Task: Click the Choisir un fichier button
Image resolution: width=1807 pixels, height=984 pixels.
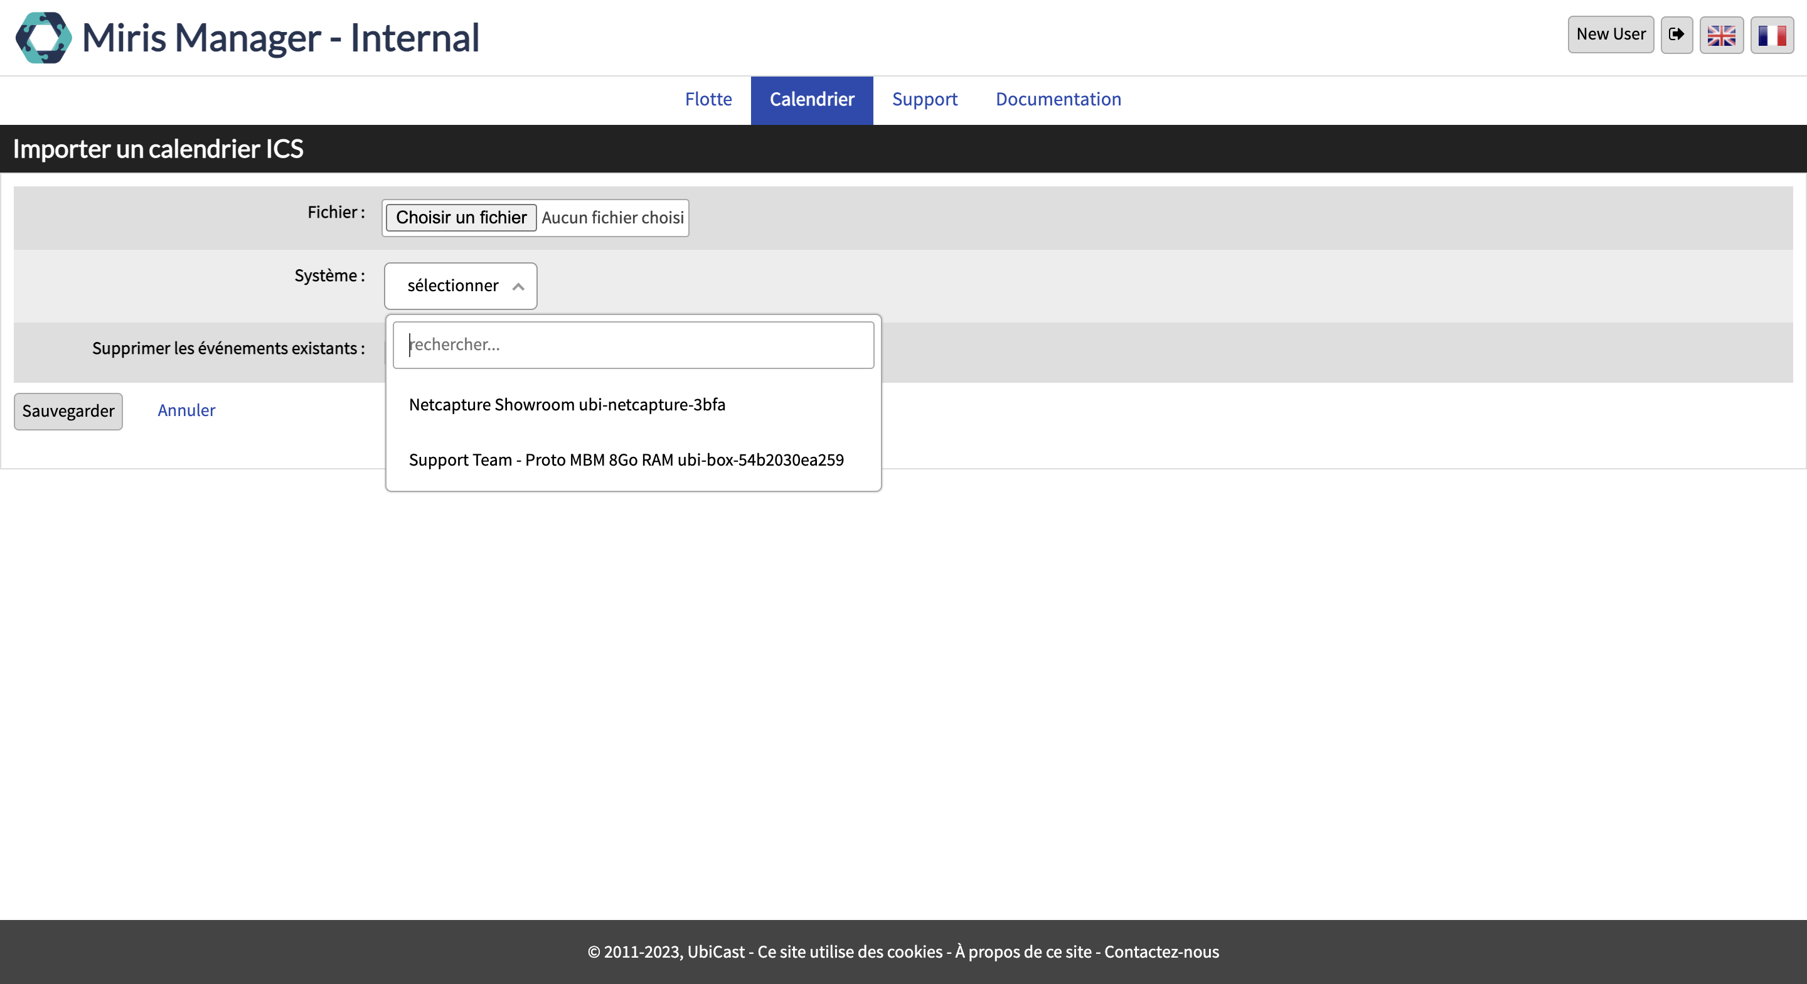Action: (x=461, y=218)
